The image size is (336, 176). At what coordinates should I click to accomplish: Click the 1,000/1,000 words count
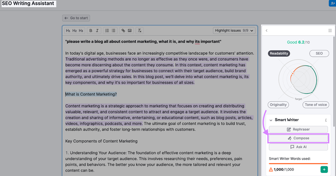(284, 170)
